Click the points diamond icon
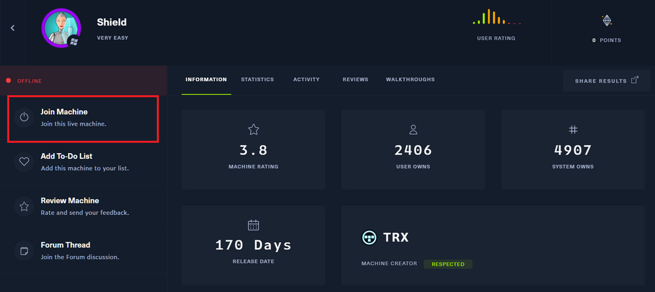 click(x=607, y=21)
